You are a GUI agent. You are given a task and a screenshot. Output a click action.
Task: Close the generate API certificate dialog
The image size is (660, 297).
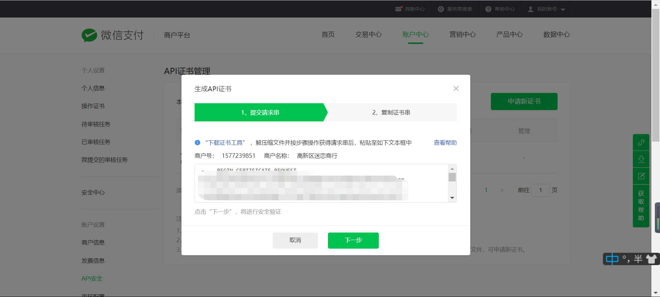point(456,88)
